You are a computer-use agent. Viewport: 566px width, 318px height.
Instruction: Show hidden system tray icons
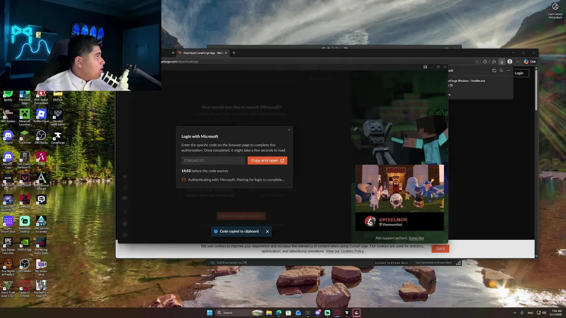(515, 313)
